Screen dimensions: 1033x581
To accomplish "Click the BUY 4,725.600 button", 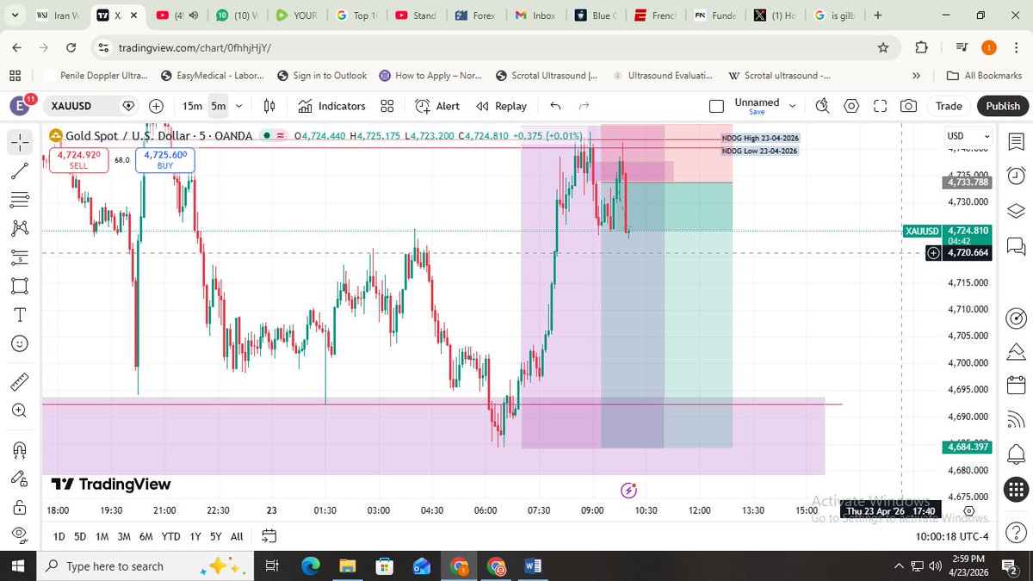I will click(x=165, y=159).
